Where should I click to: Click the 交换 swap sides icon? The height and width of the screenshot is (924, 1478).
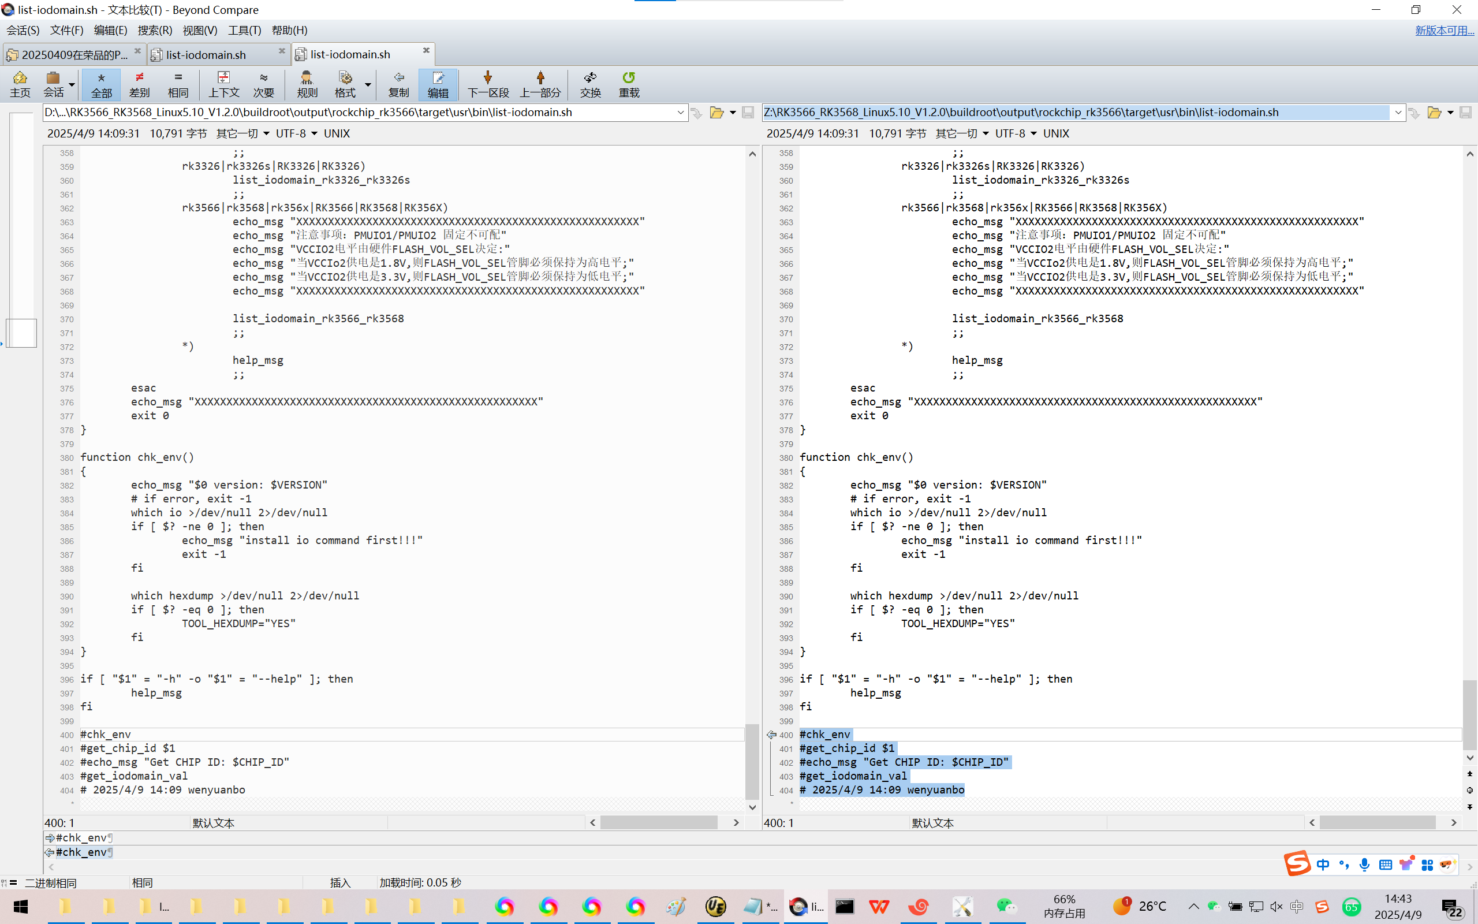pos(590,84)
